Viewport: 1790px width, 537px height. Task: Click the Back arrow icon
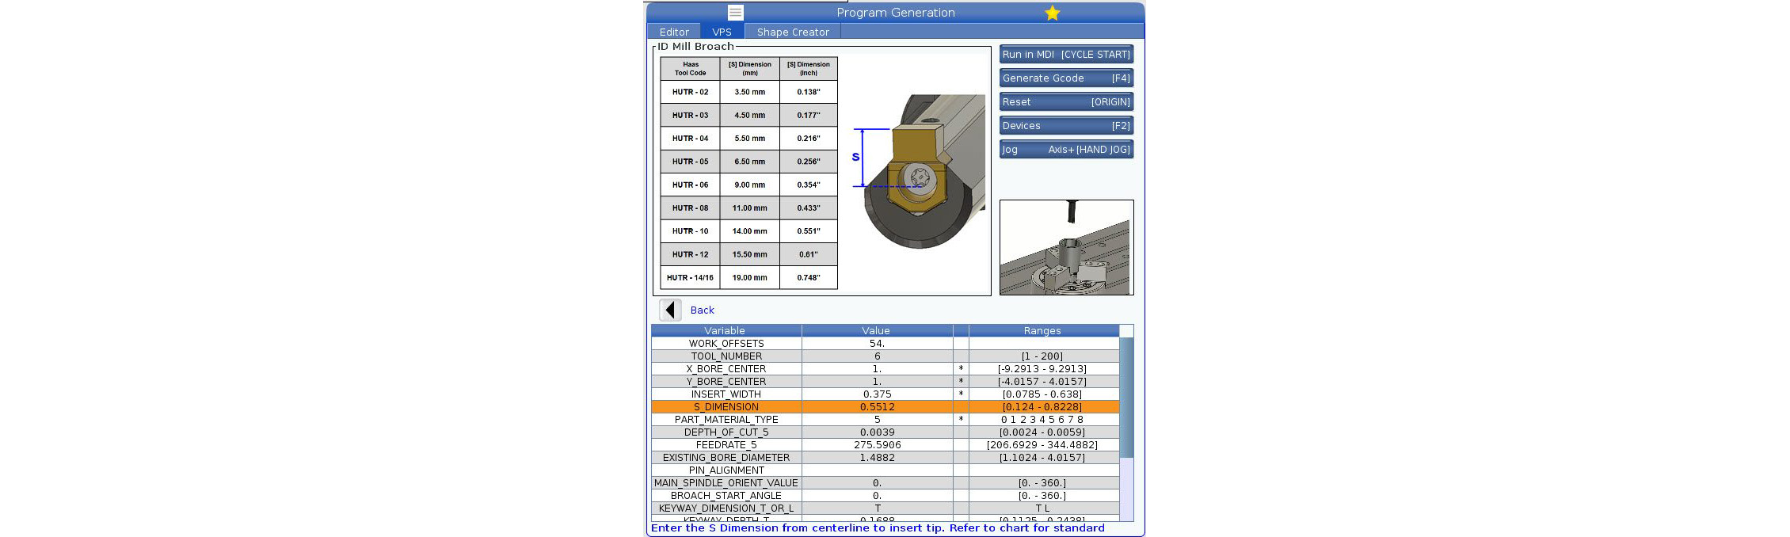point(670,310)
